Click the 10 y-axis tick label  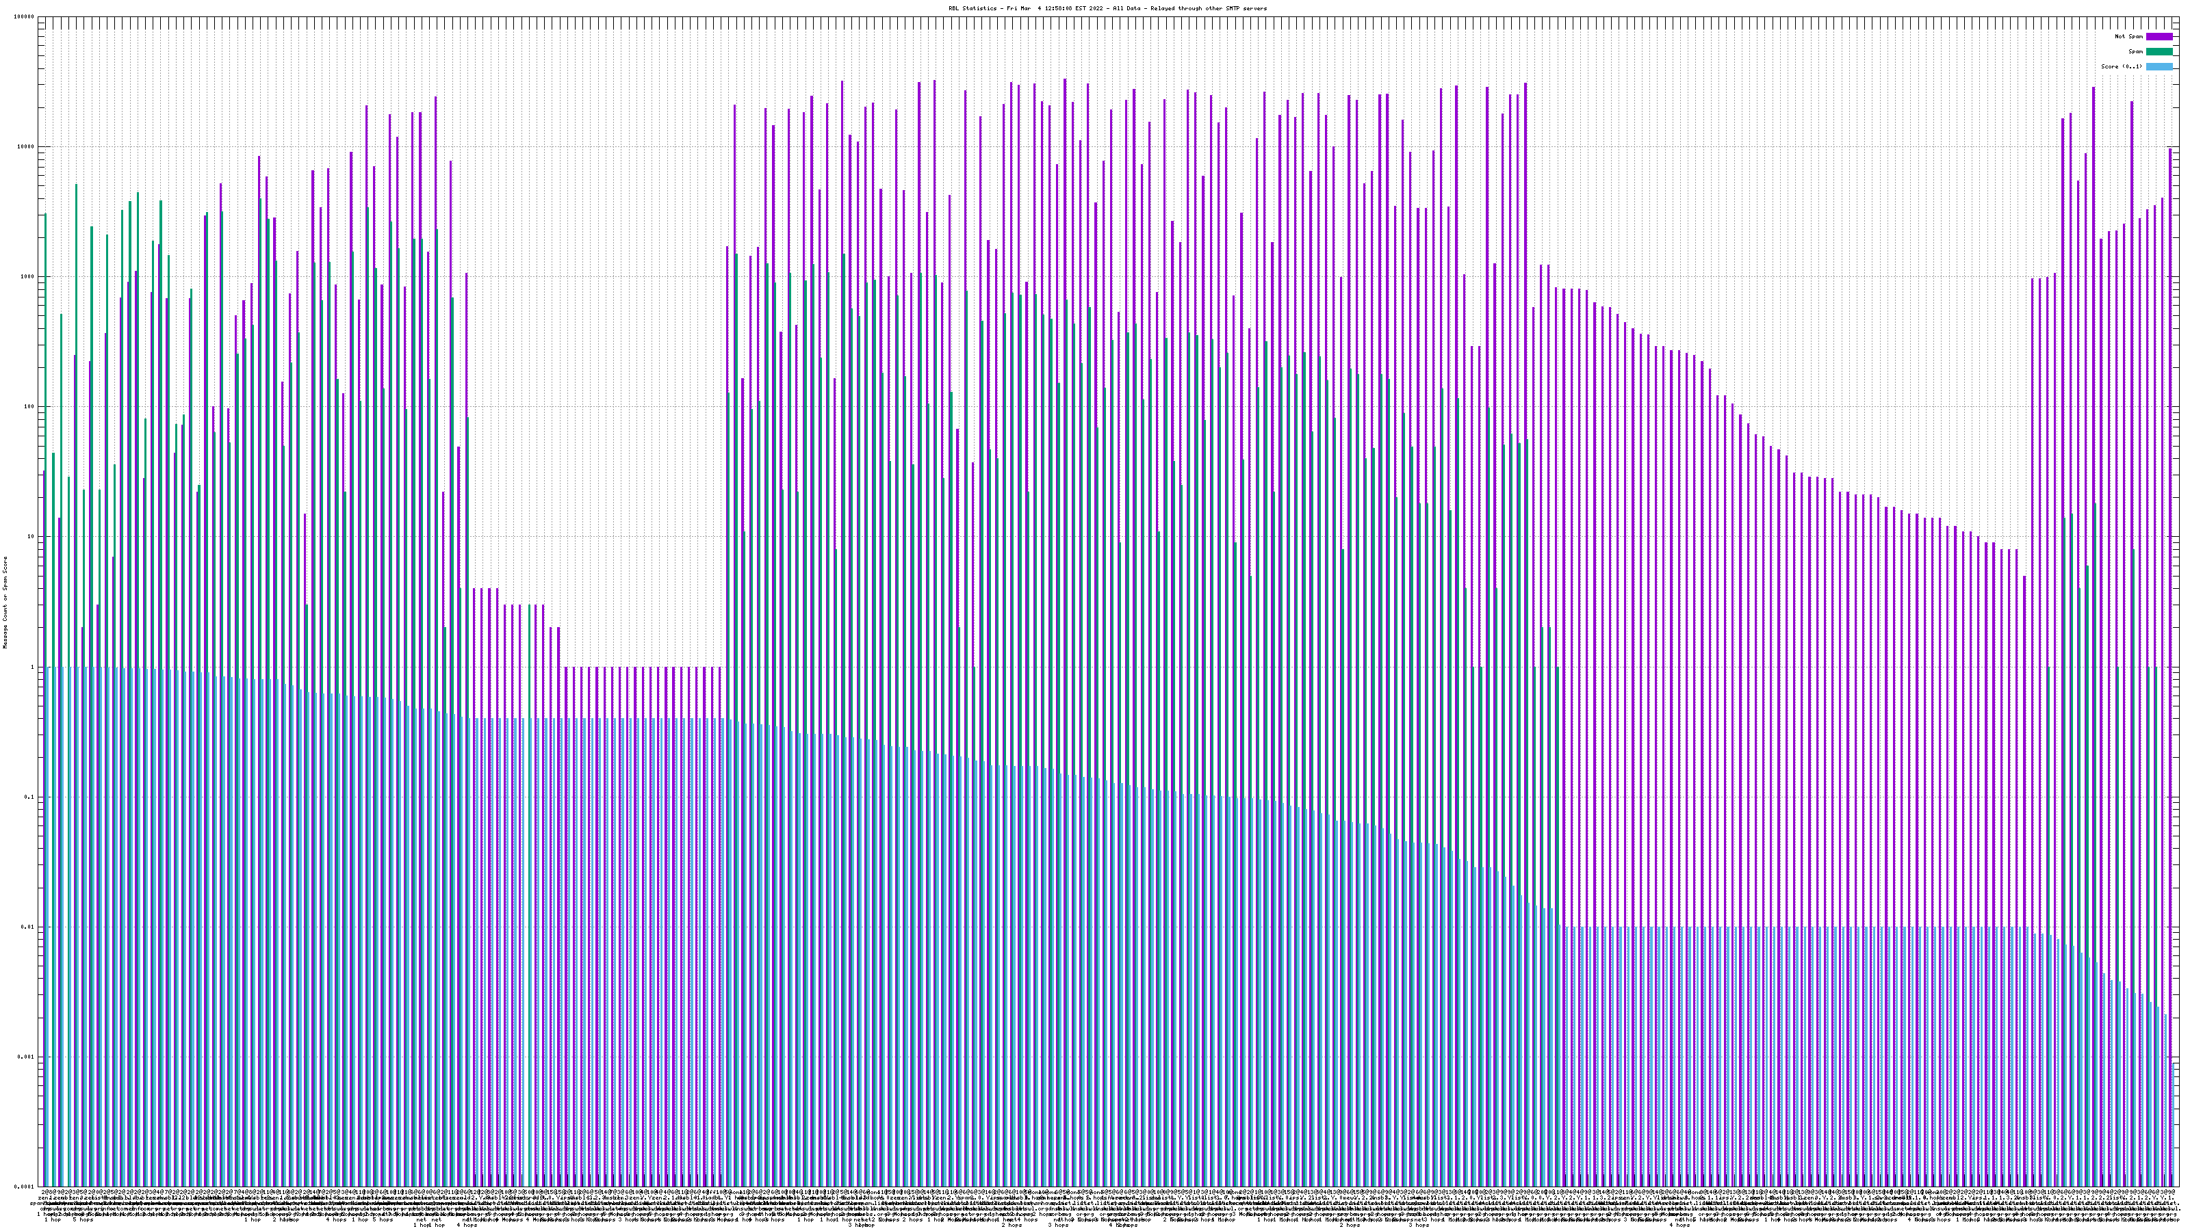pos(31,537)
